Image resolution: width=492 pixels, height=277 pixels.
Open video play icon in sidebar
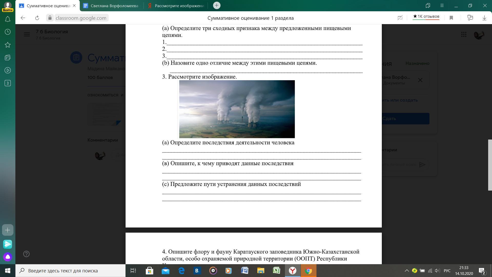click(8, 70)
